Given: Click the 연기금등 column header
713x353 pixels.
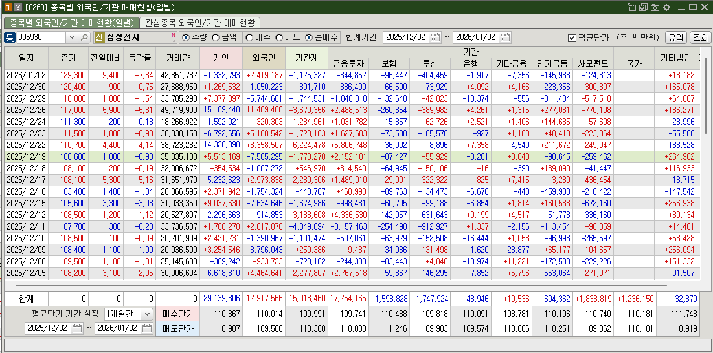Looking at the screenshot, I should coord(552,63).
